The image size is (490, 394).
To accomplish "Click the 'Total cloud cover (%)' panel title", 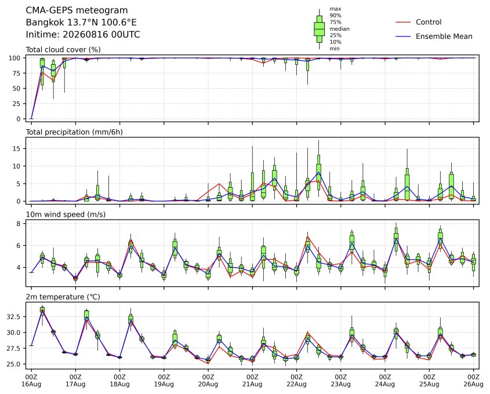I will [x=63, y=50].
